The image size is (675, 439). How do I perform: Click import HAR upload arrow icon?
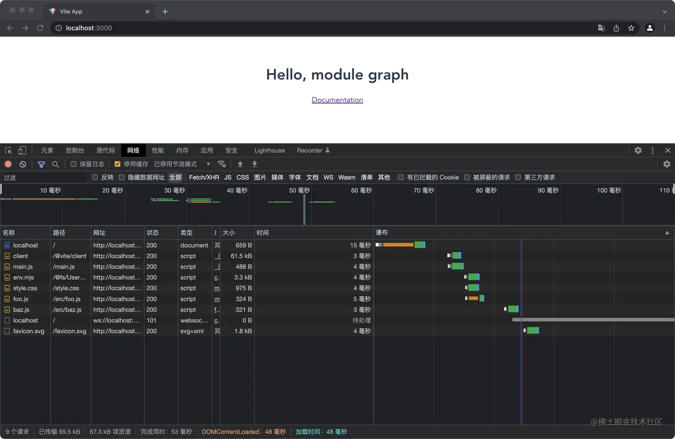tap(240, 164)
